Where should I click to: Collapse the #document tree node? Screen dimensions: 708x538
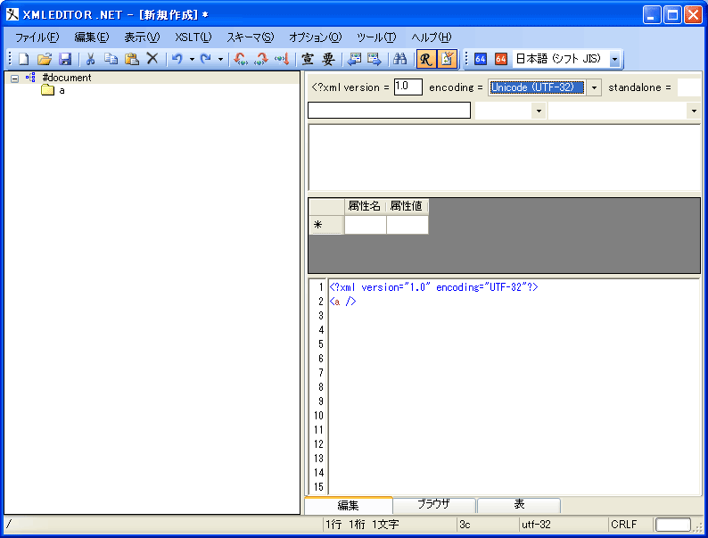pyautogui.click(x=14, y=79)
